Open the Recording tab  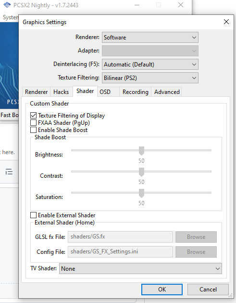point(136,92)
